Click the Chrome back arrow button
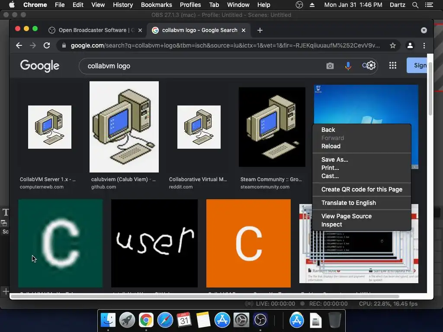The height and width of the screenshot is (332, 443). [x=19, y=45]
